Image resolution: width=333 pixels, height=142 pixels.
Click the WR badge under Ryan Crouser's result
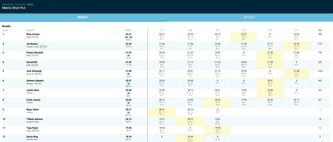coord(126,37)
